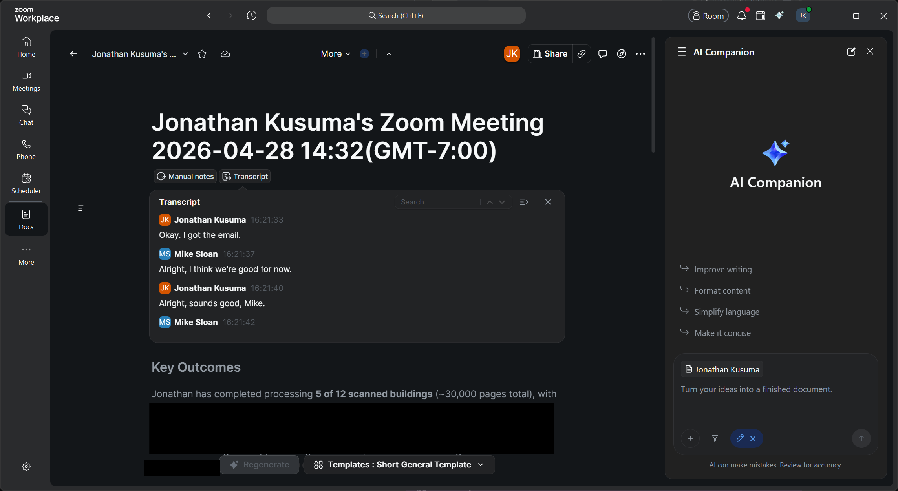The height and width of the screenshot is (491, 898).
Task: Jump to next transcript search result
Action: (502, 202)
